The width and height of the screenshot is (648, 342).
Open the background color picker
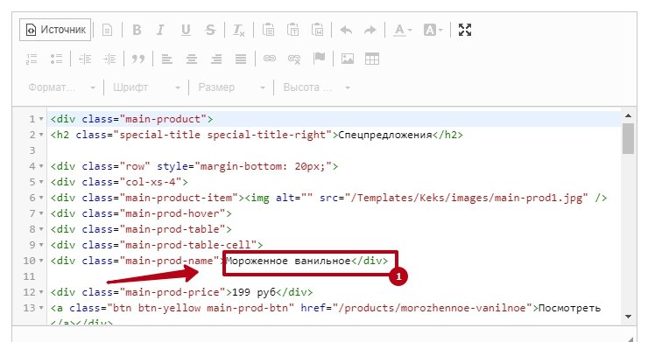tap(433, 30)
